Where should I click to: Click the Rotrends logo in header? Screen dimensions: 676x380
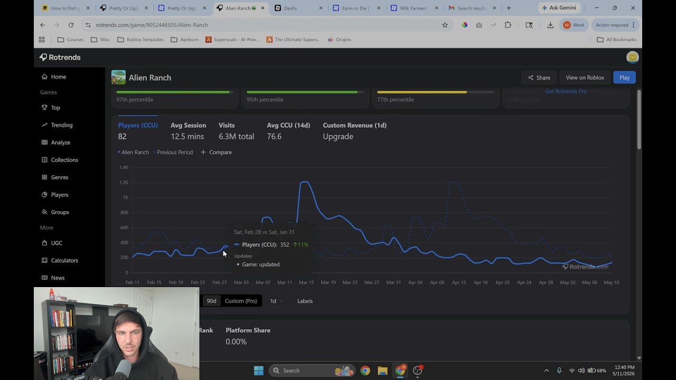pyautogui.click(x=60, y=57)
